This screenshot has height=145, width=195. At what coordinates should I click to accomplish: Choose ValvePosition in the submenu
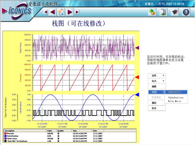(x=176, y=97)
